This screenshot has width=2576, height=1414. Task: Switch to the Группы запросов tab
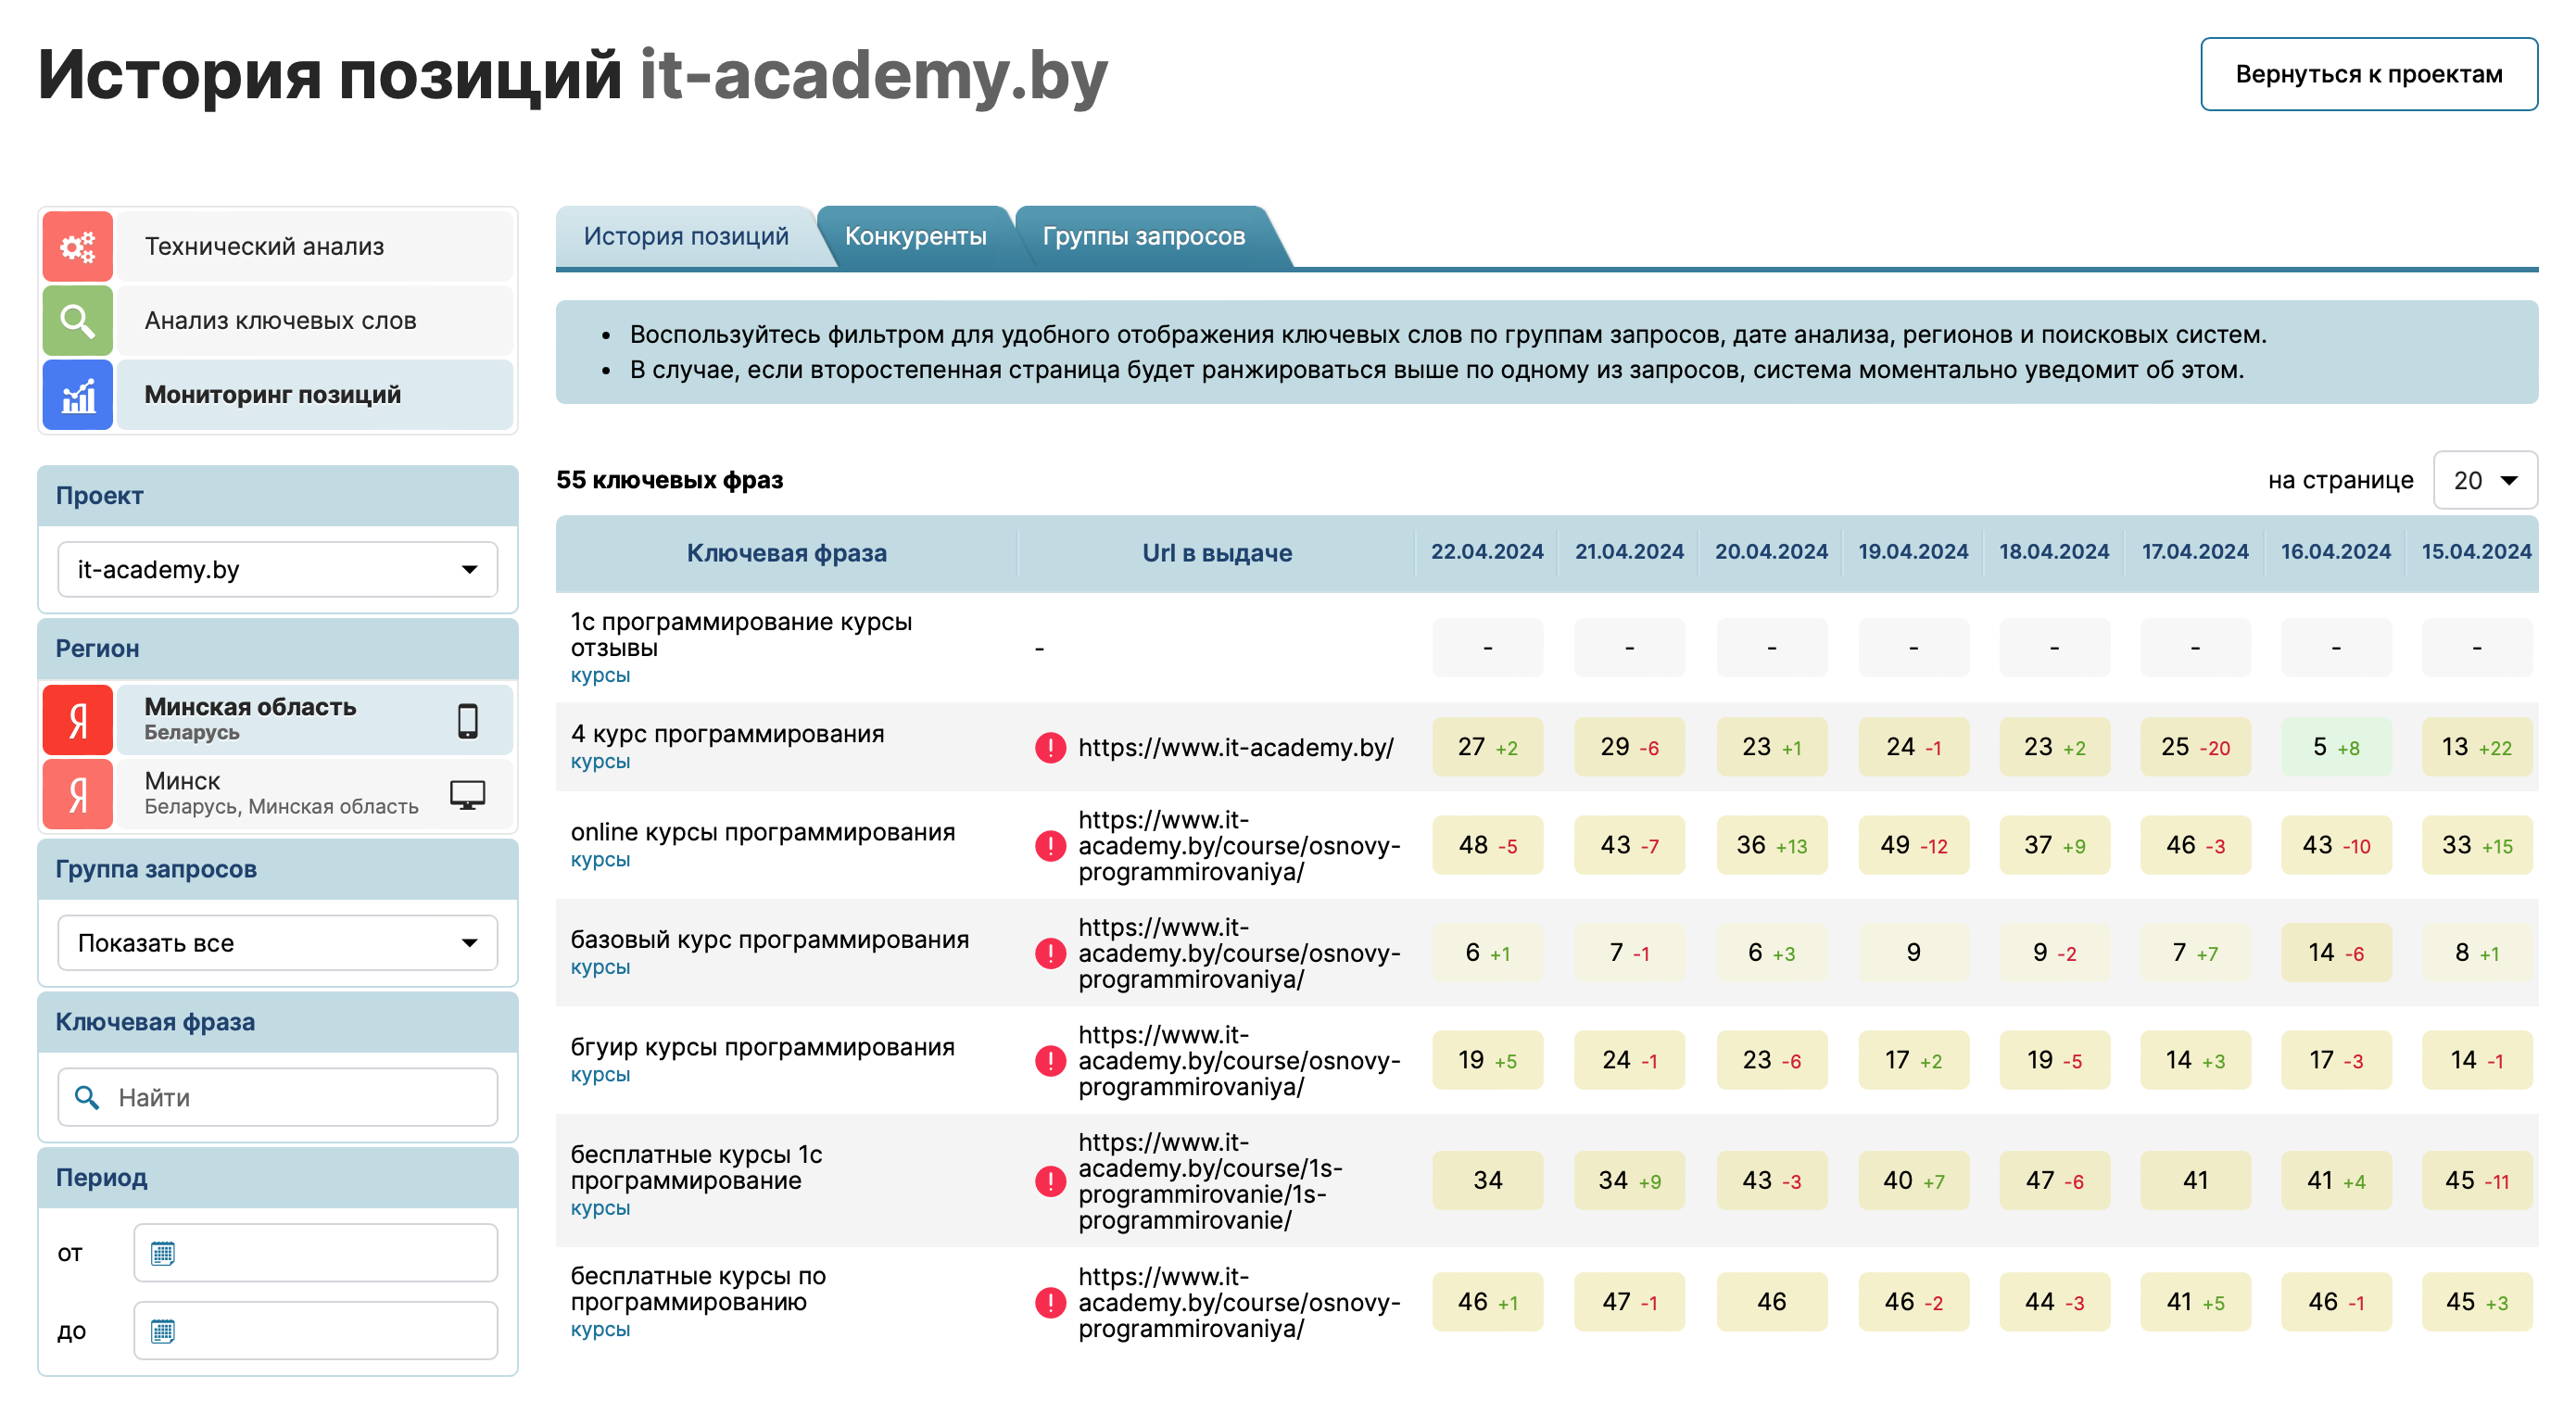pyautogui.click(x=1143, y=237)
